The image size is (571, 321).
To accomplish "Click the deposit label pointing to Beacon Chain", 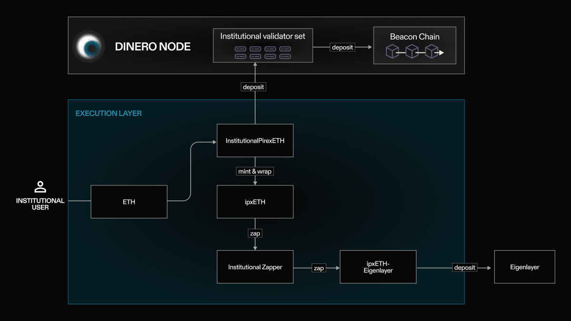I will [x=342, y=47].
